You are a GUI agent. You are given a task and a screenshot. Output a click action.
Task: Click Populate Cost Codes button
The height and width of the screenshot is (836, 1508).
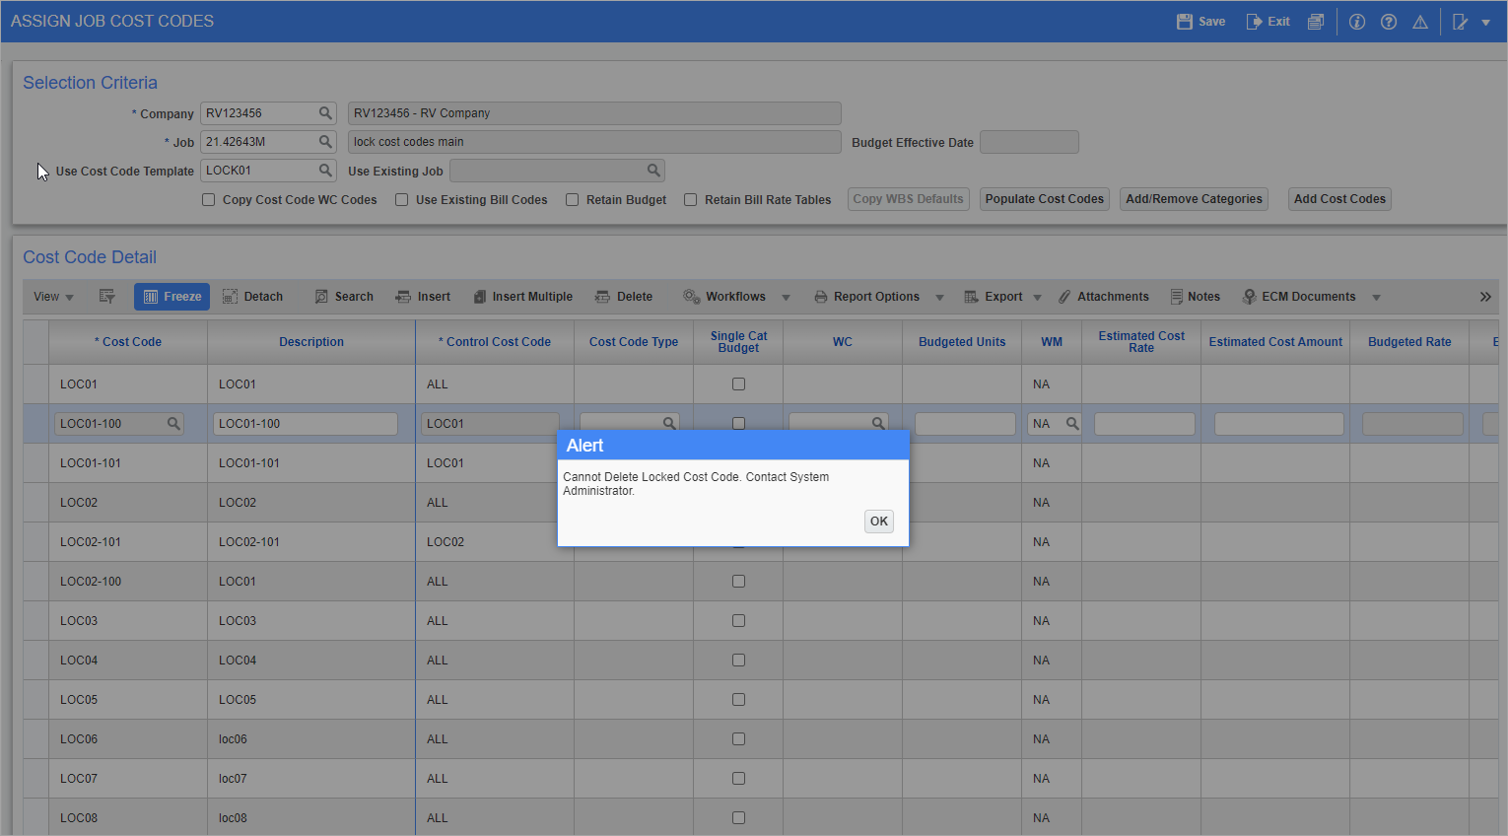click(x=1045, y=199)
